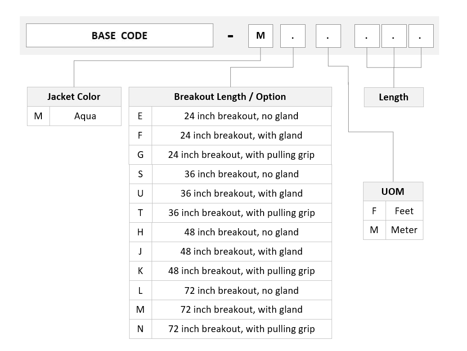
Task: Select Feet in the UOM table
Action: [x=404, y=211]
